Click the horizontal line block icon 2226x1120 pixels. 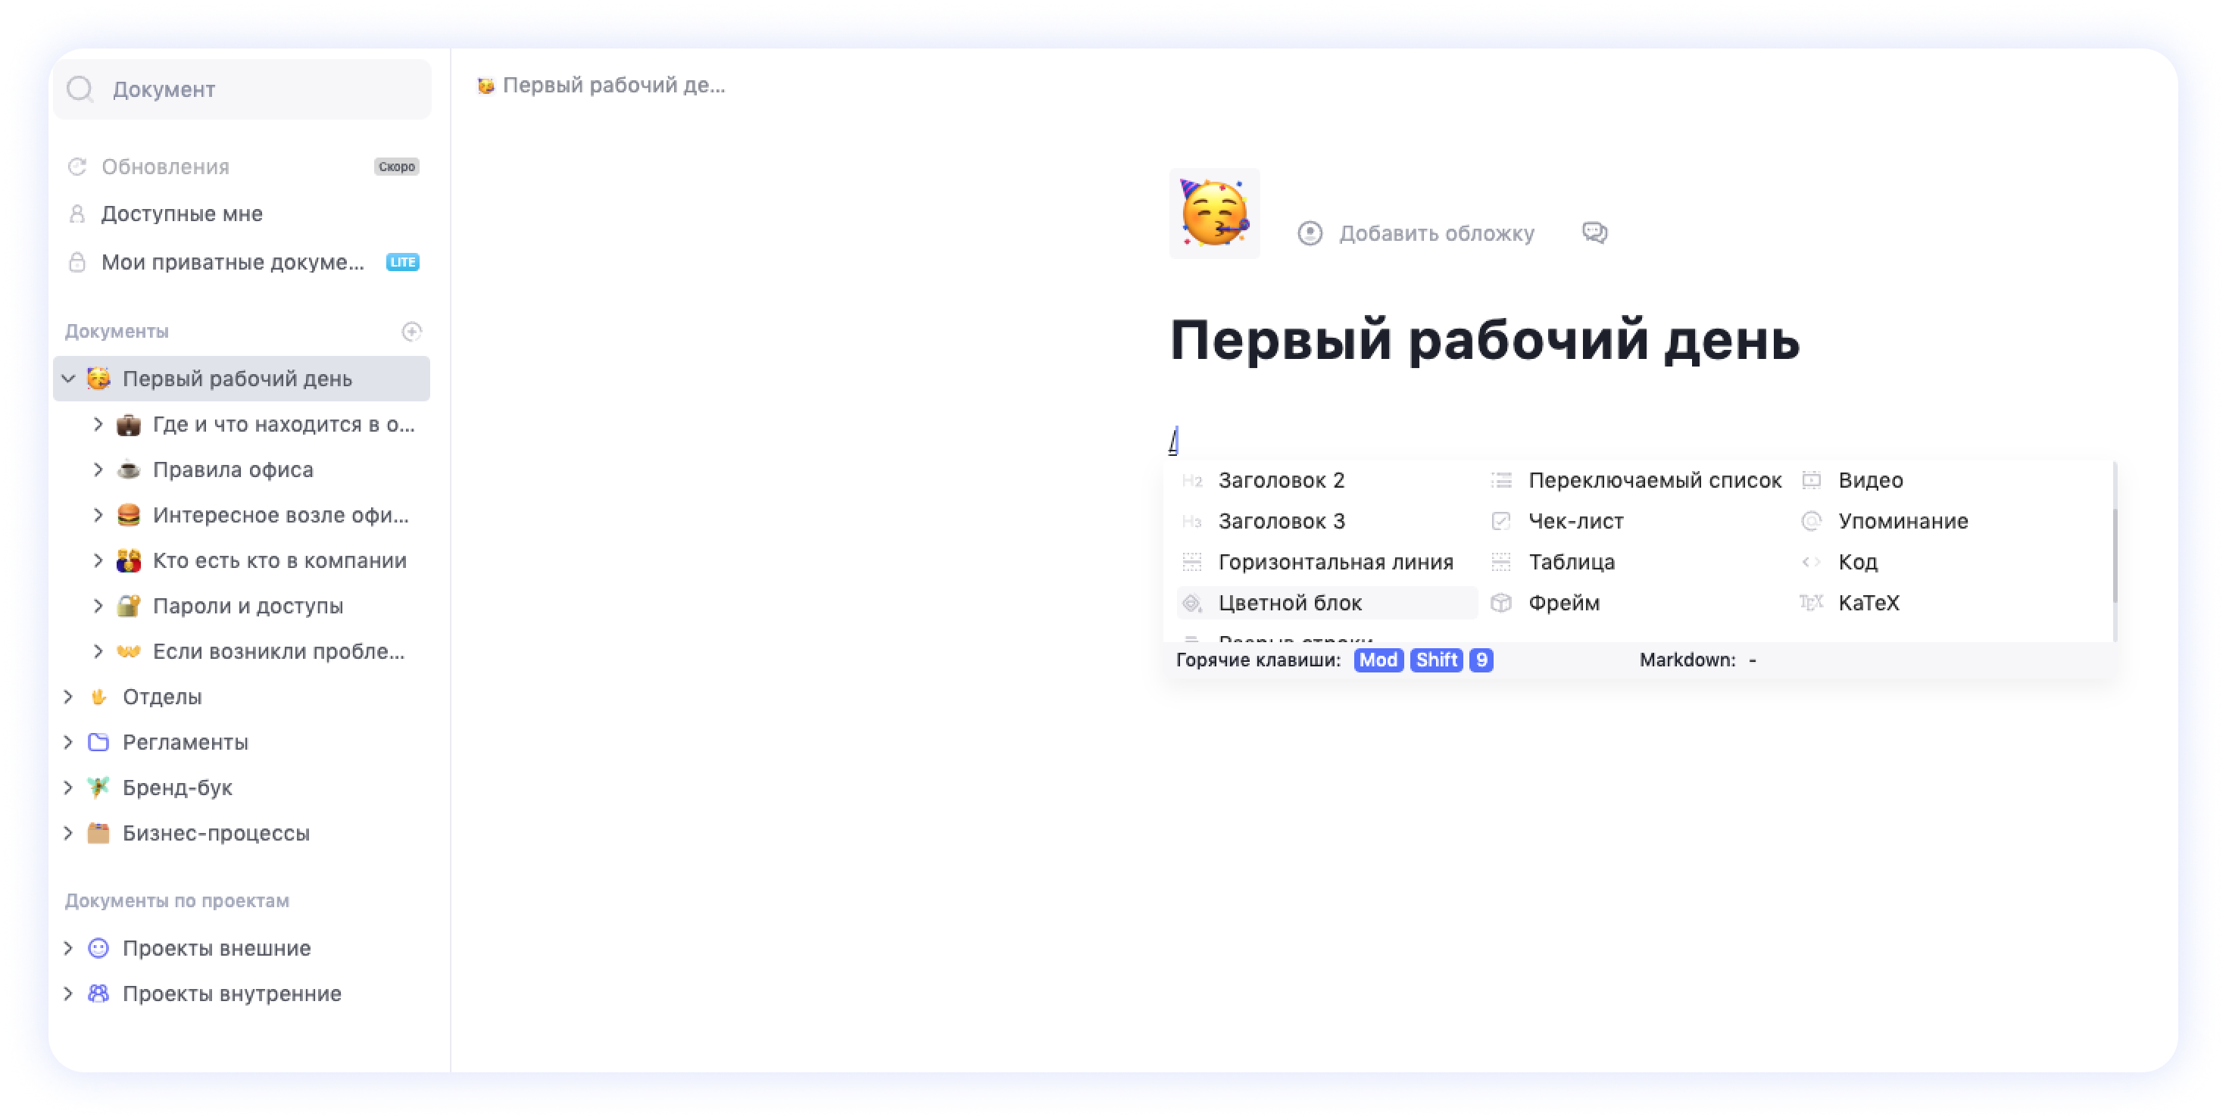(1191, 562)
